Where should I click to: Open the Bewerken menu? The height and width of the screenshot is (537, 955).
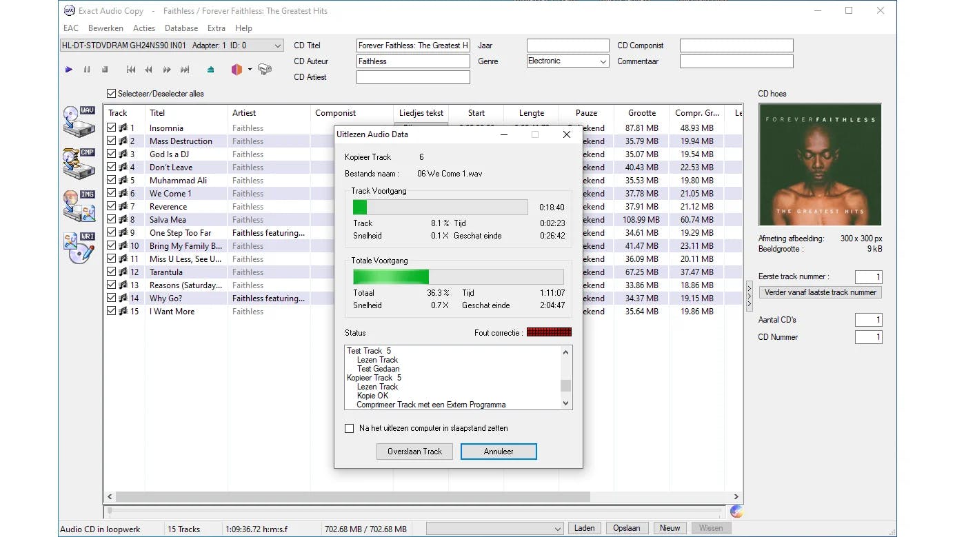(105, 28)
